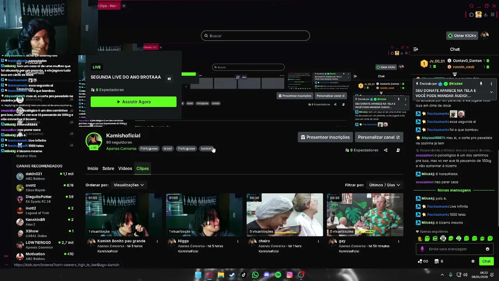
Task: Open a new browser tab plus button
Action: [x=124, y=6]
